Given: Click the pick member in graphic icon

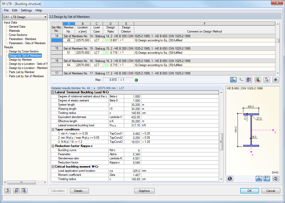Looking at the screenshot, I should [267, 80].
